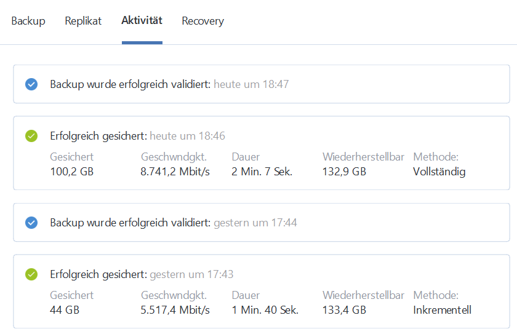The image size is (517, 334).
Task: Click blue checkmark icon for today's 18:47 validation
Action: [x=31, y=84]
